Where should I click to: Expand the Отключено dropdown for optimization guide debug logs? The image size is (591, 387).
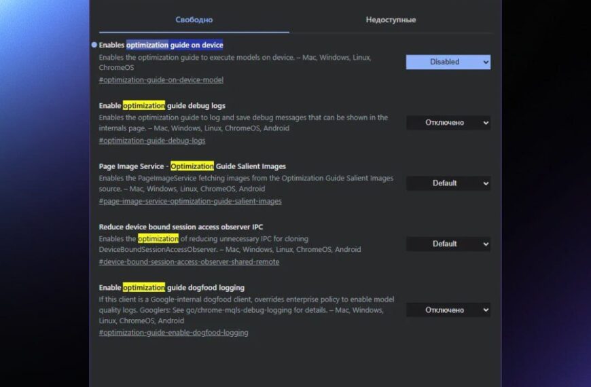(x=448, y=123)
